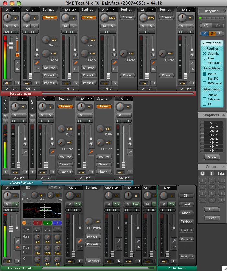The height and width of the screenshot is (271, 227).
Task: Open the Assign dropdown in Control Room
Action: pos(187,256)
